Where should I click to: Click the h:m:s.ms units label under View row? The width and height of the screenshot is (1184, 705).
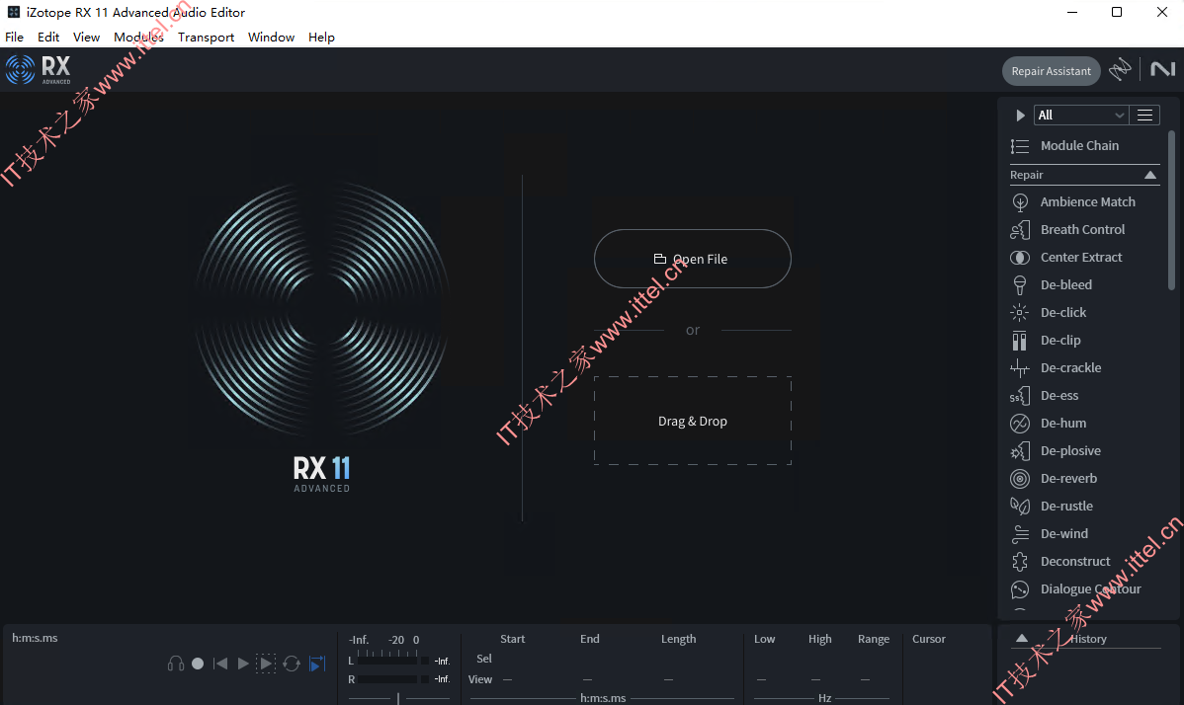(x=603, y=698)
